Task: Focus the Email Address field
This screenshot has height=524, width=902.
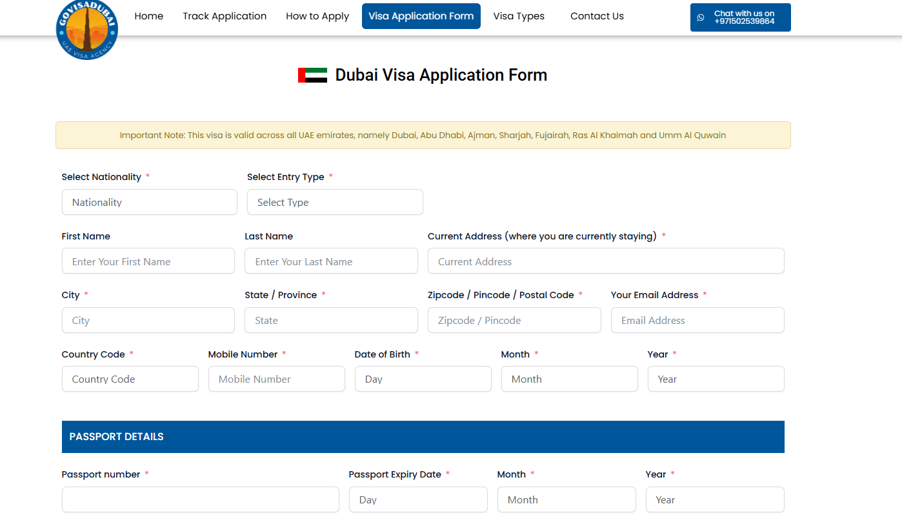Action: tap(697, 320)
